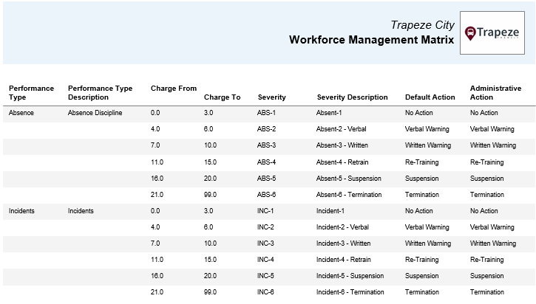Click the INC-1 severity code
536x304 pixels.
pos(265,211)
